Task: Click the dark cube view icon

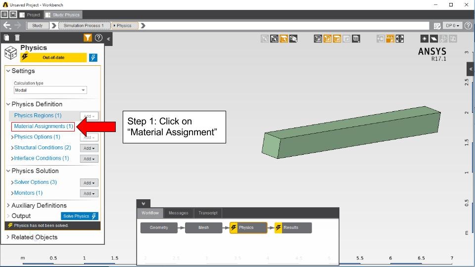Action: 318,39
